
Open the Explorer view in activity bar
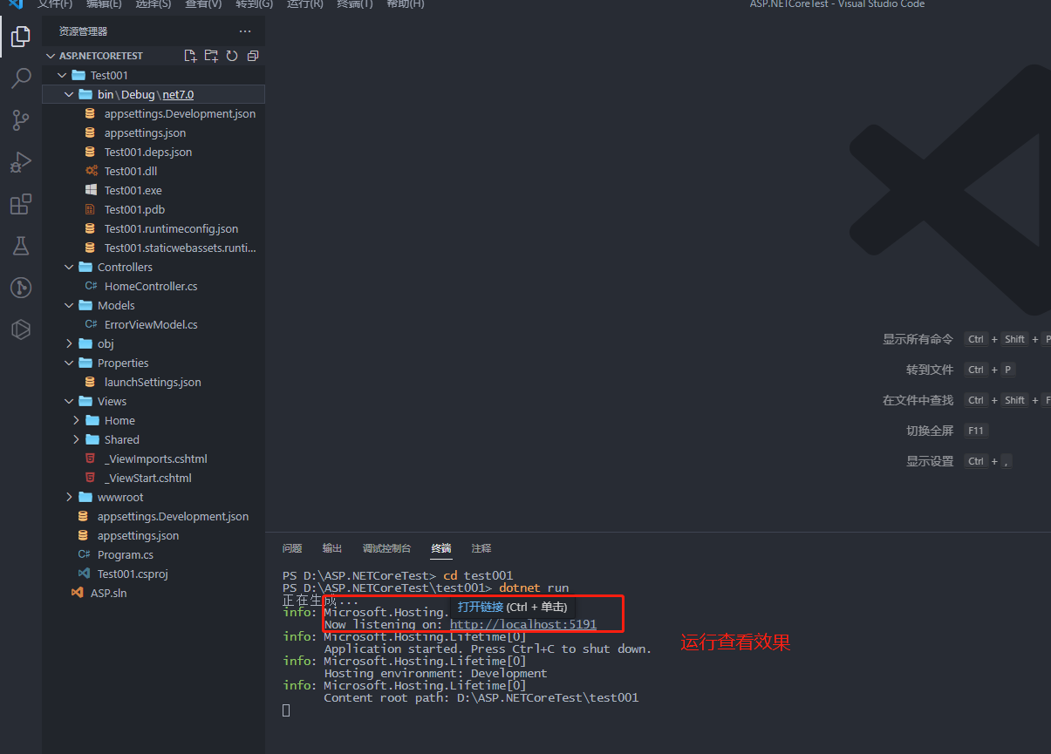click(x=21, y=37)
